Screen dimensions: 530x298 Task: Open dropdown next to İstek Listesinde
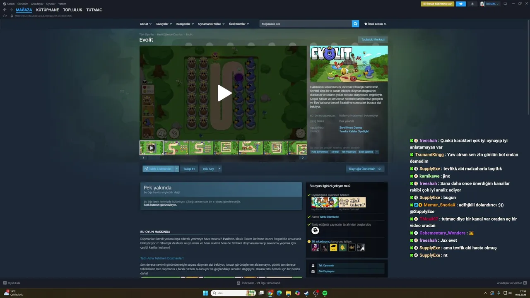coord(177,169)
